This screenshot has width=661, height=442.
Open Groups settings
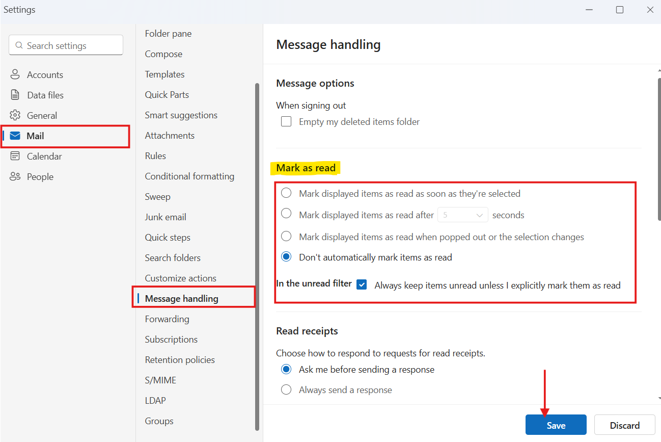tap(159, 421)
